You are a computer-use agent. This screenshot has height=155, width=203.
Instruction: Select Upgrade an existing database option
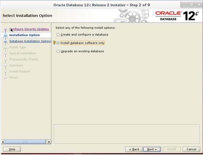click(80, 51)
